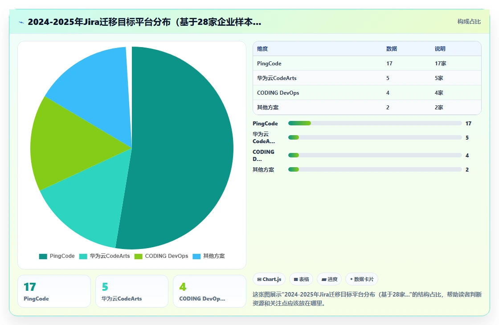The height and width of the screenshot is (325, 499).
Task: Click the 说明 column header
Action: (x=440, y=48)
